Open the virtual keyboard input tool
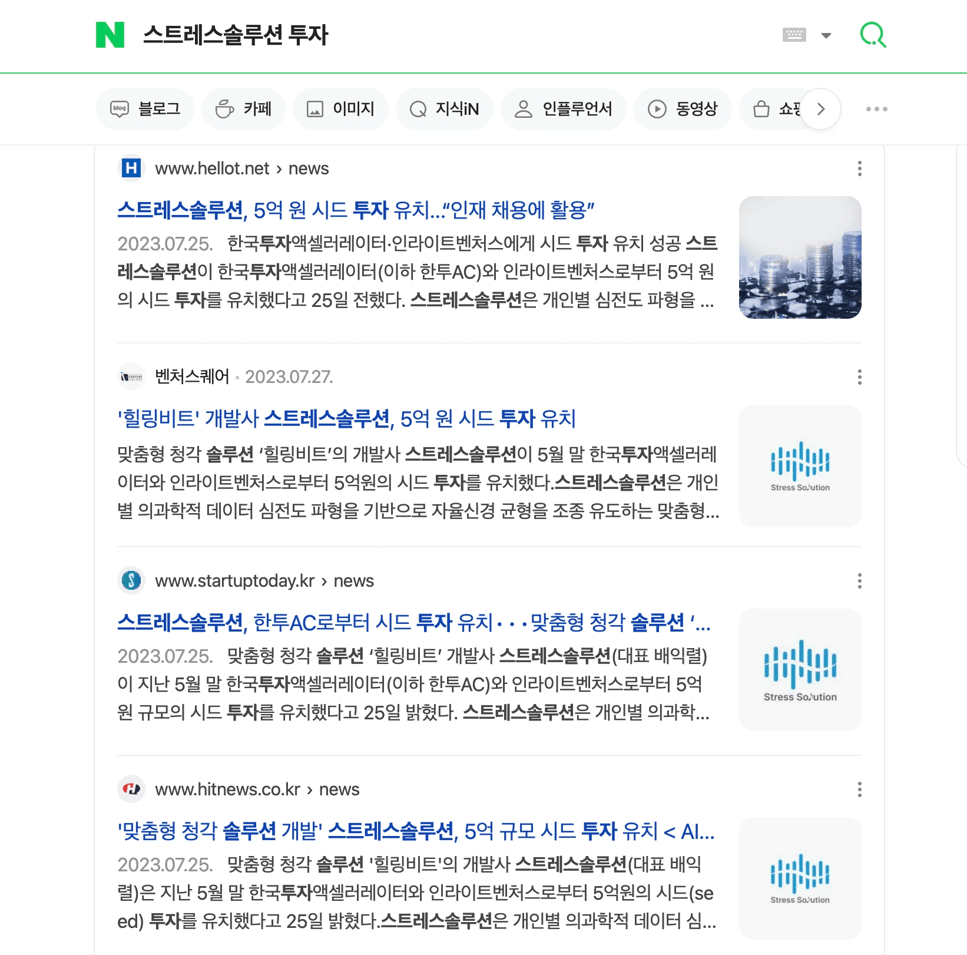 (x=794, y=35)
